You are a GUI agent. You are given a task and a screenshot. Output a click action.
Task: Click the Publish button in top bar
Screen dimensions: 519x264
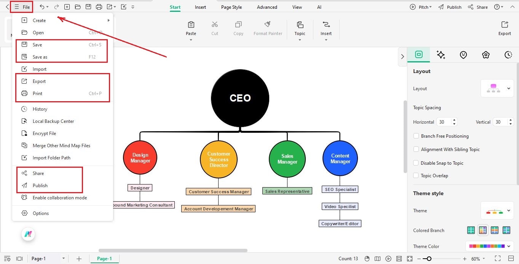(454, 7)
